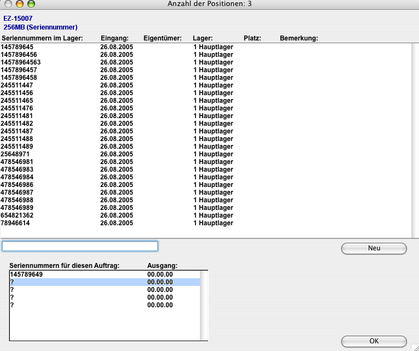
Task: Choose serial number 14578964563
Action: [21, 62]
